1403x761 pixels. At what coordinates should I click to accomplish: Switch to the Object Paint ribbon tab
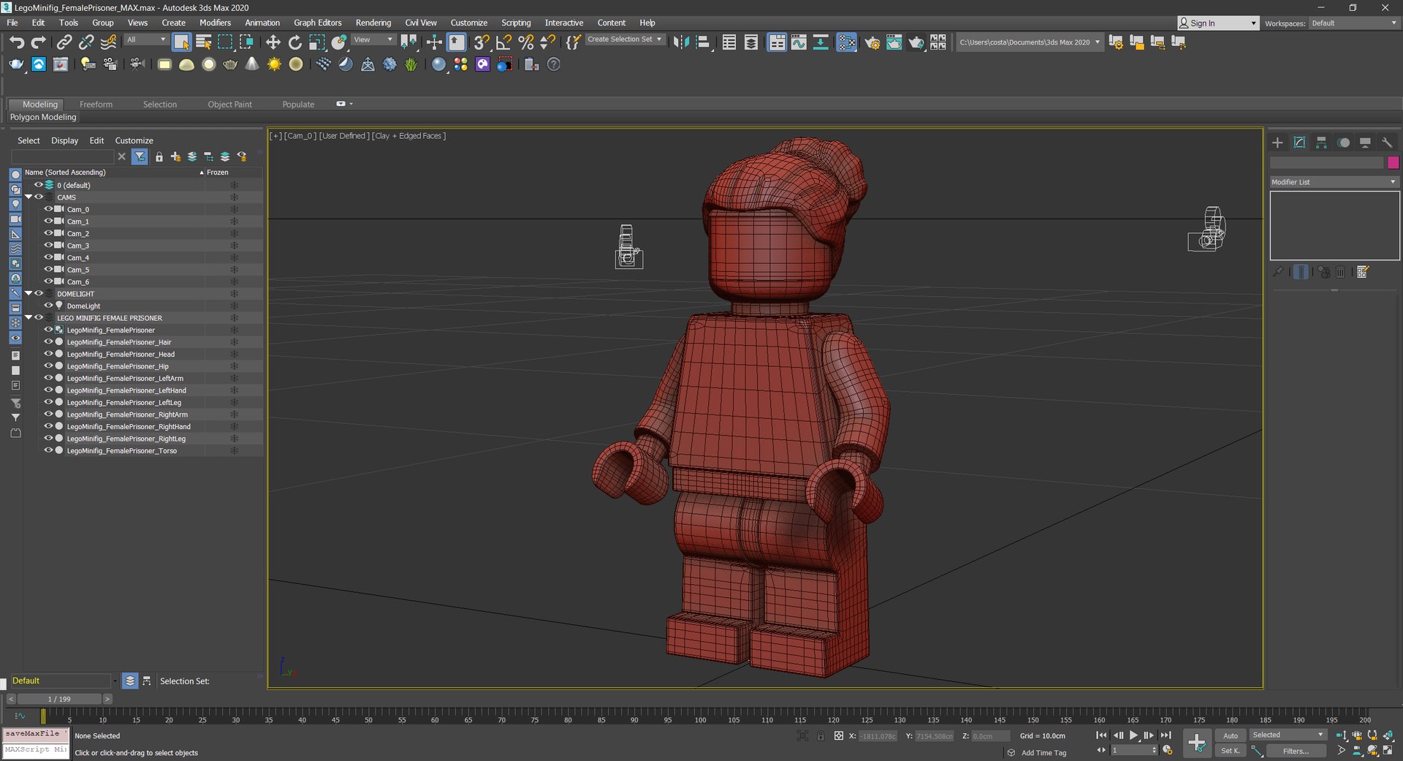(229, 105)
